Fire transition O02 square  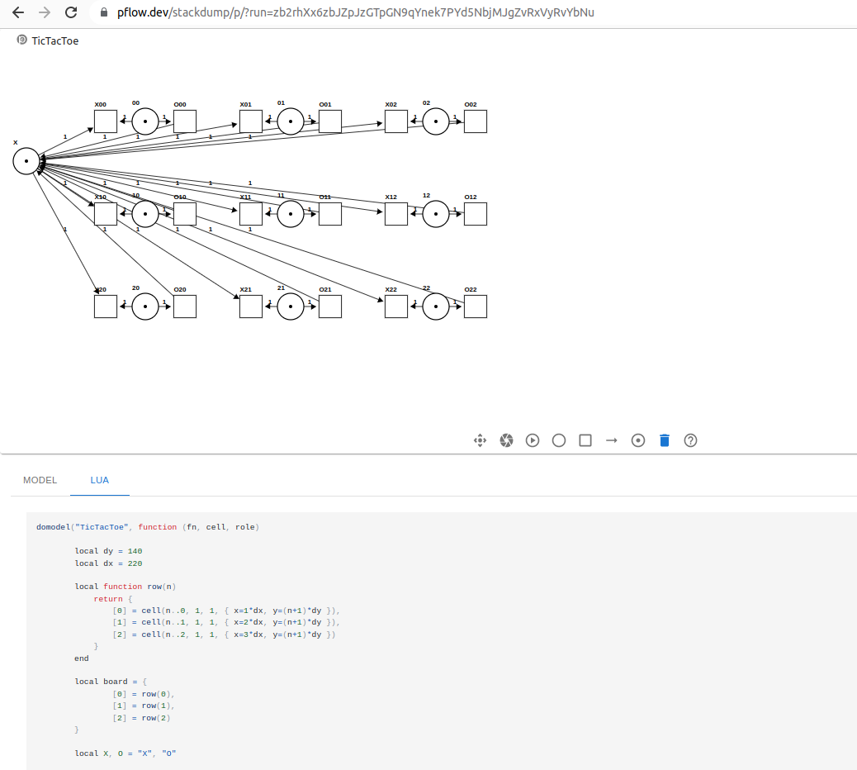coord(476,121)
